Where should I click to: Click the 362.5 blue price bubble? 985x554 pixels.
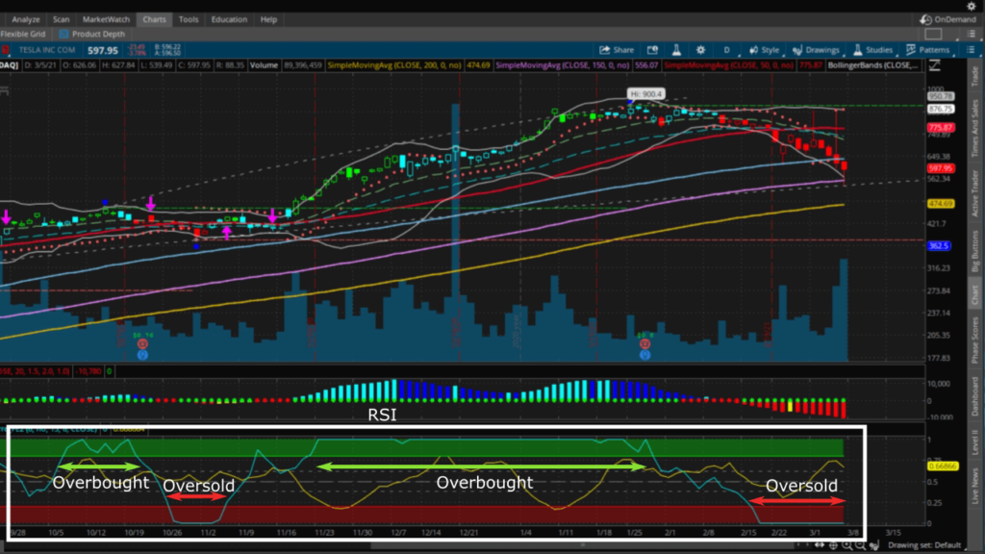click(939, 245)
